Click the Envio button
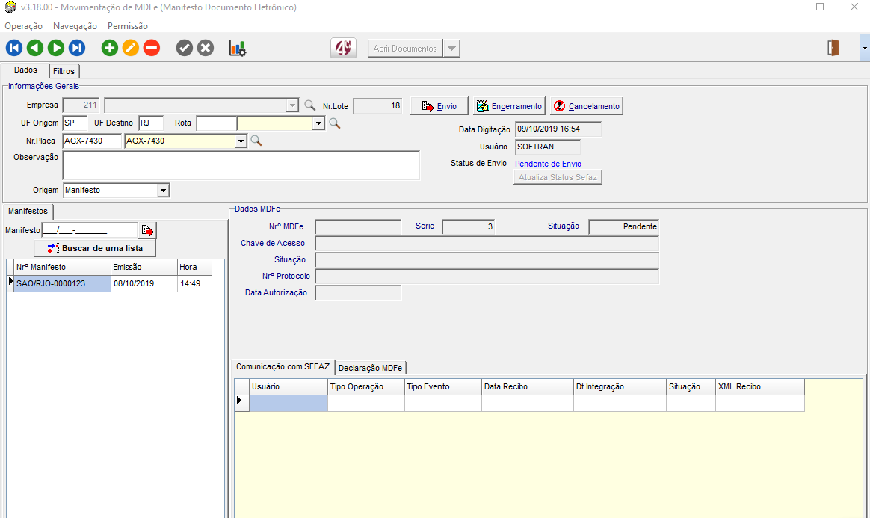Screen dimensions: 870x518 click(x=439, y=106)
